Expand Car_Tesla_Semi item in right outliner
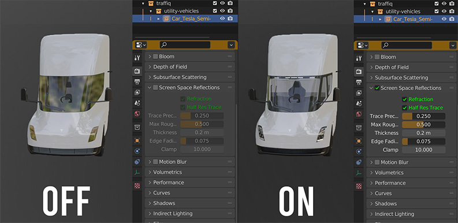The height and width of the screenshot is (223, 458). 380,19
